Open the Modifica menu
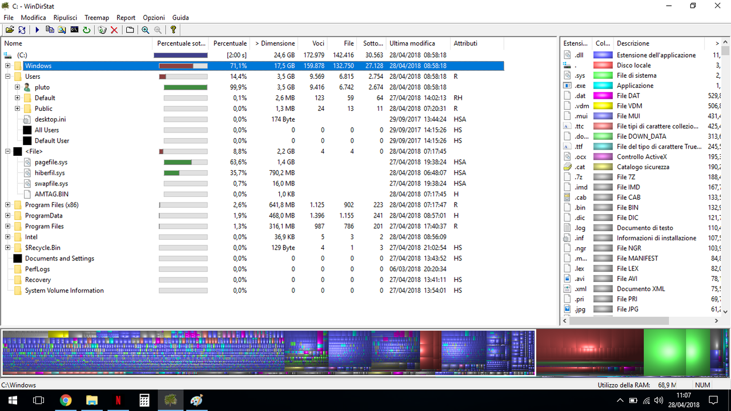Image resolution: width=731 pixels, height=411 pixels. pos(33,18)
